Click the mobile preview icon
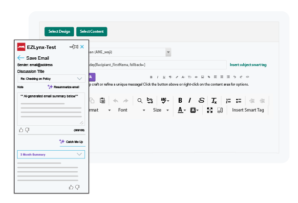The height and width of the screenshot is (203, 298). tap(220, 110)
